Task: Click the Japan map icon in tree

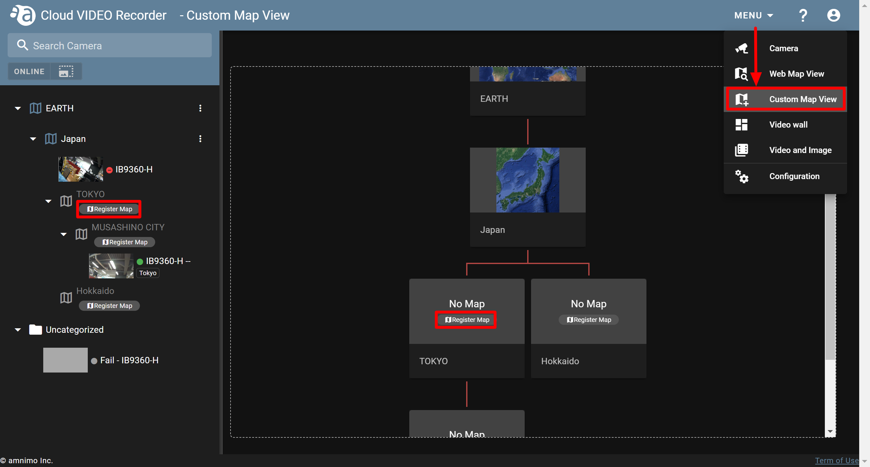Action: point(51,139)
